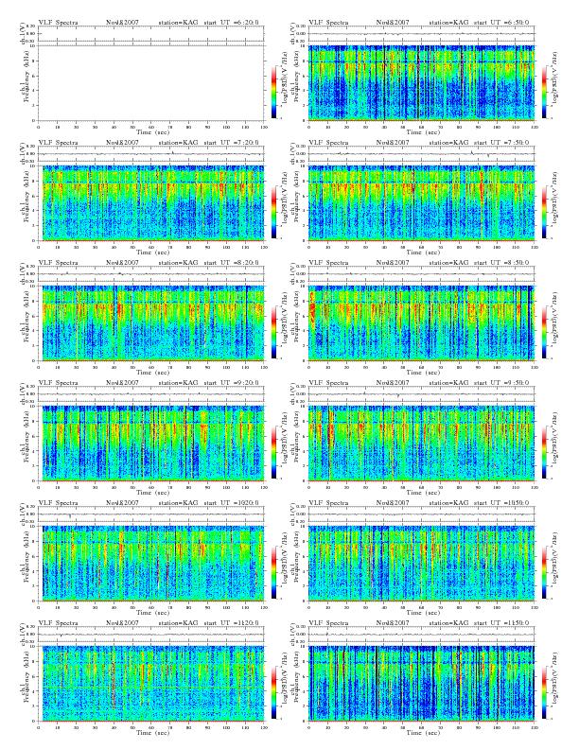Click the spectrogram for start UT 11:50:0
This screenshot has height=749, width=579.
[421, 684]
